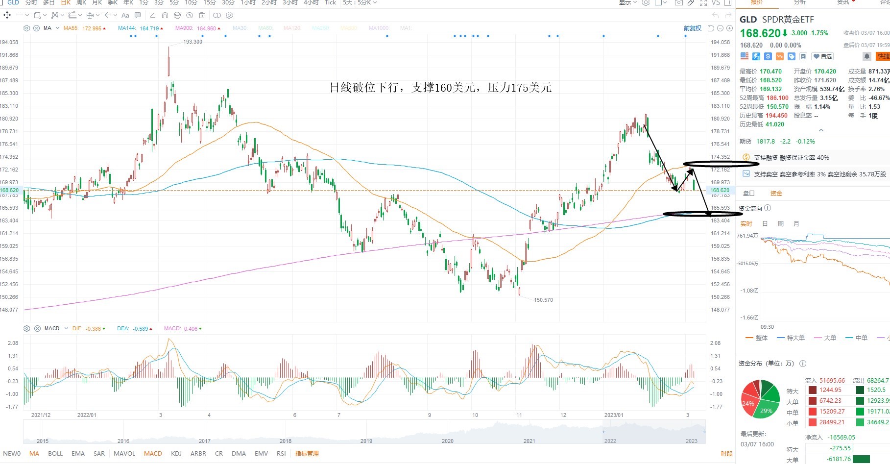The image size is (890, 464).
Task: Switch to 月K monthly chart
Action: point(97,2)
